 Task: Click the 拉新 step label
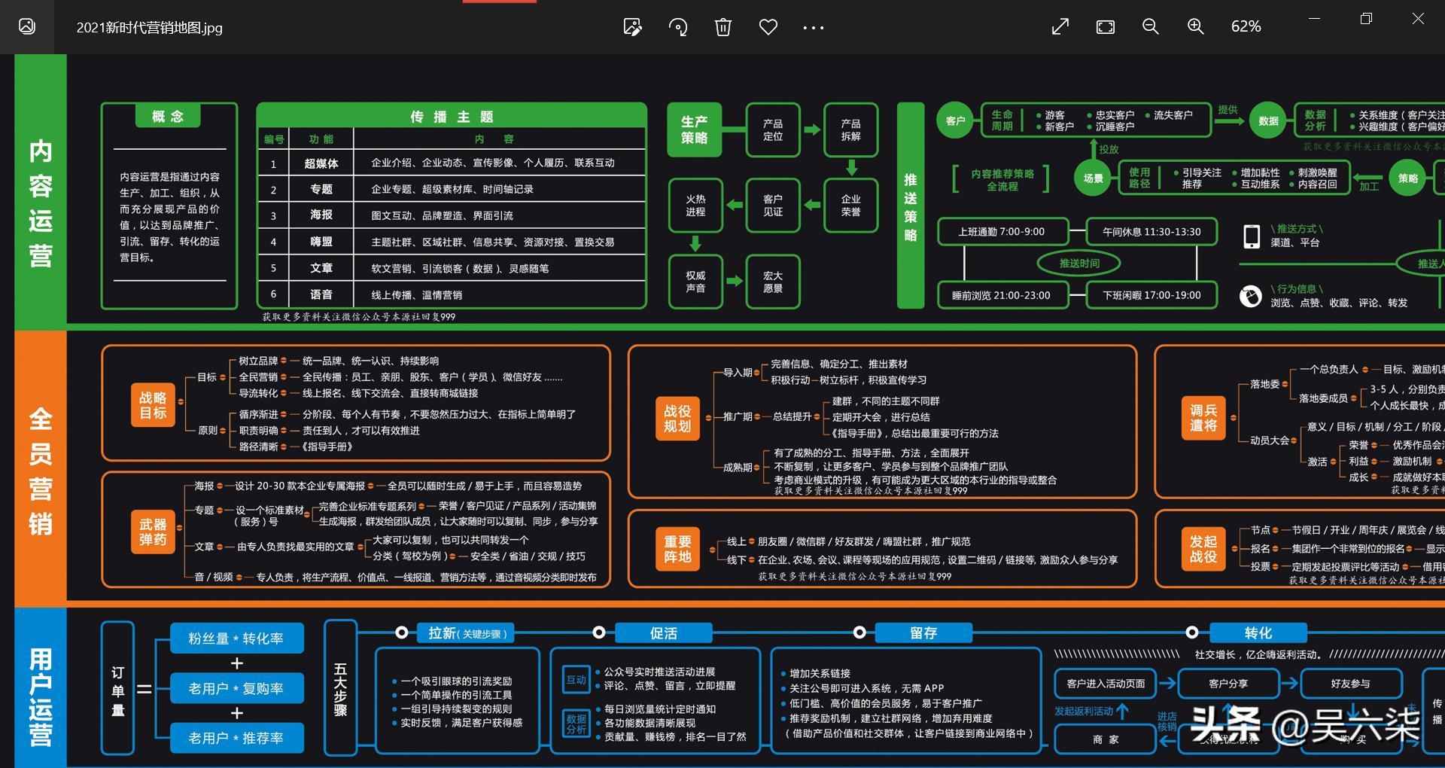466,633
